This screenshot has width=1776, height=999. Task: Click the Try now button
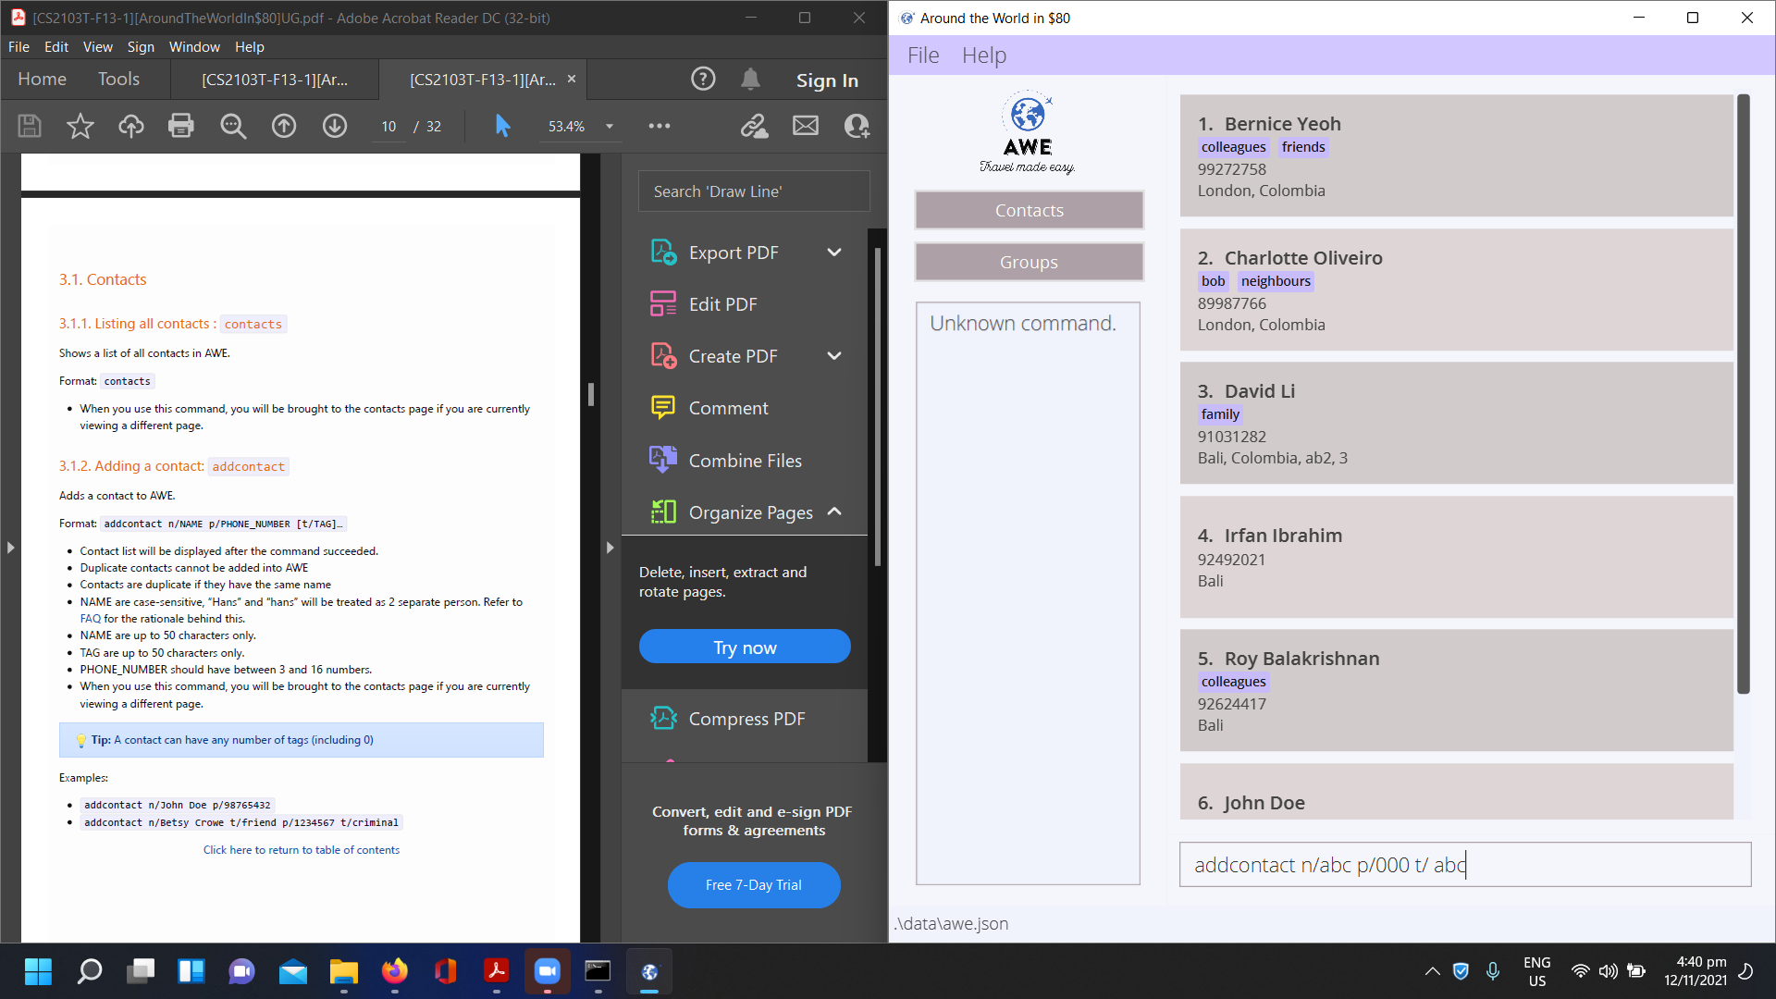coord(745,647)
